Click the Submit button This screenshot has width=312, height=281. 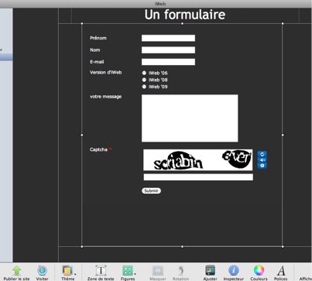(x=151, y=190)
